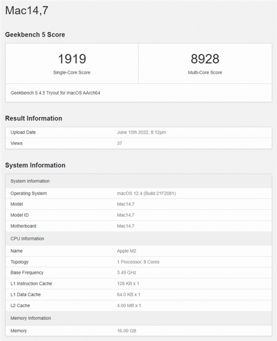
Task: Click the Model ID row value
Action: [126, 215]
